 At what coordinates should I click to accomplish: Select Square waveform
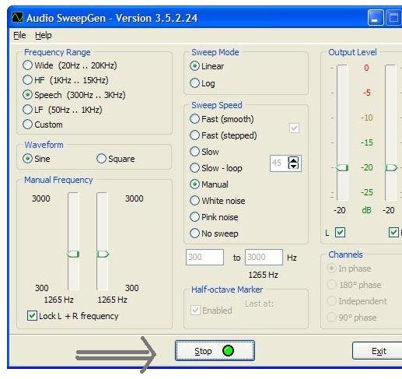pos(116,159)
